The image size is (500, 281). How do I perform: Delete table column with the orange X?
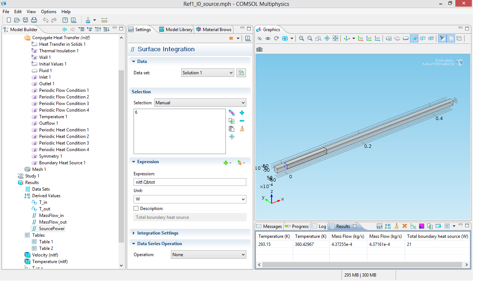pos(404,226)
